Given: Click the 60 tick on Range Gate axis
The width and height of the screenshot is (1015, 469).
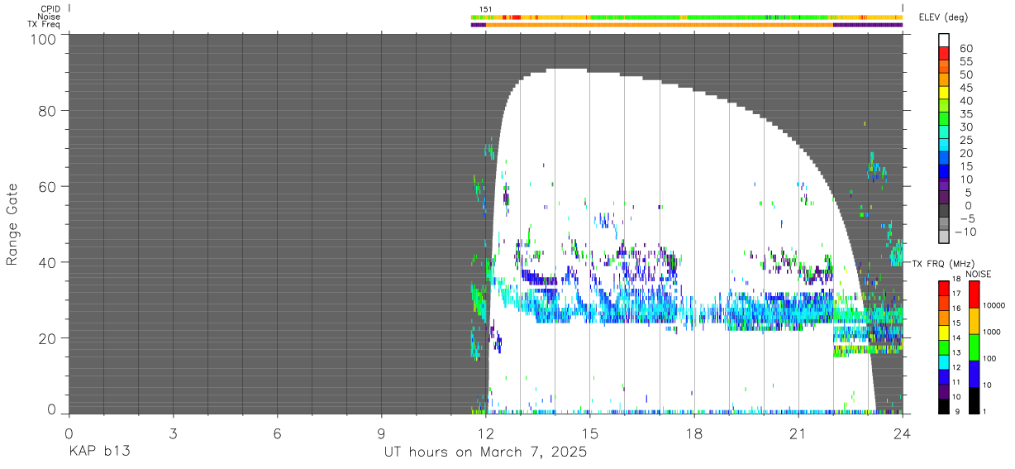Looking at the screenshot, I should coord(47,186).
